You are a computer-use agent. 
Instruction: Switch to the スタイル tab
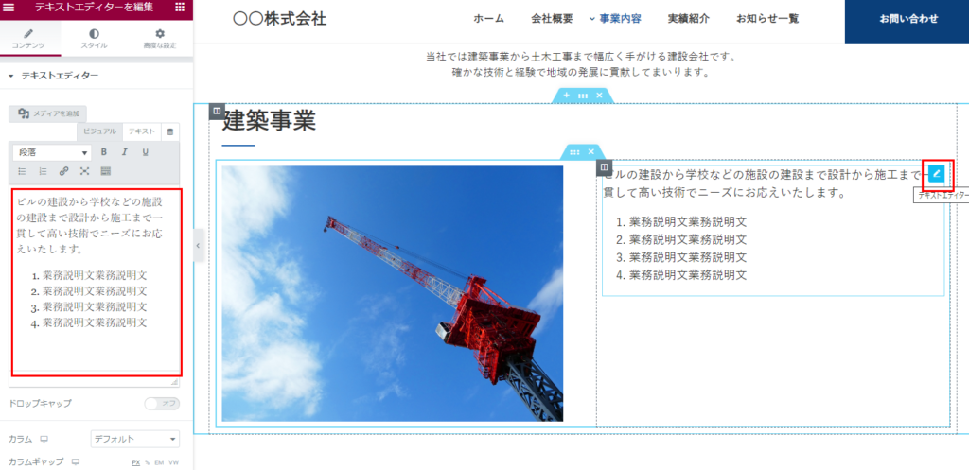[94, 39]
